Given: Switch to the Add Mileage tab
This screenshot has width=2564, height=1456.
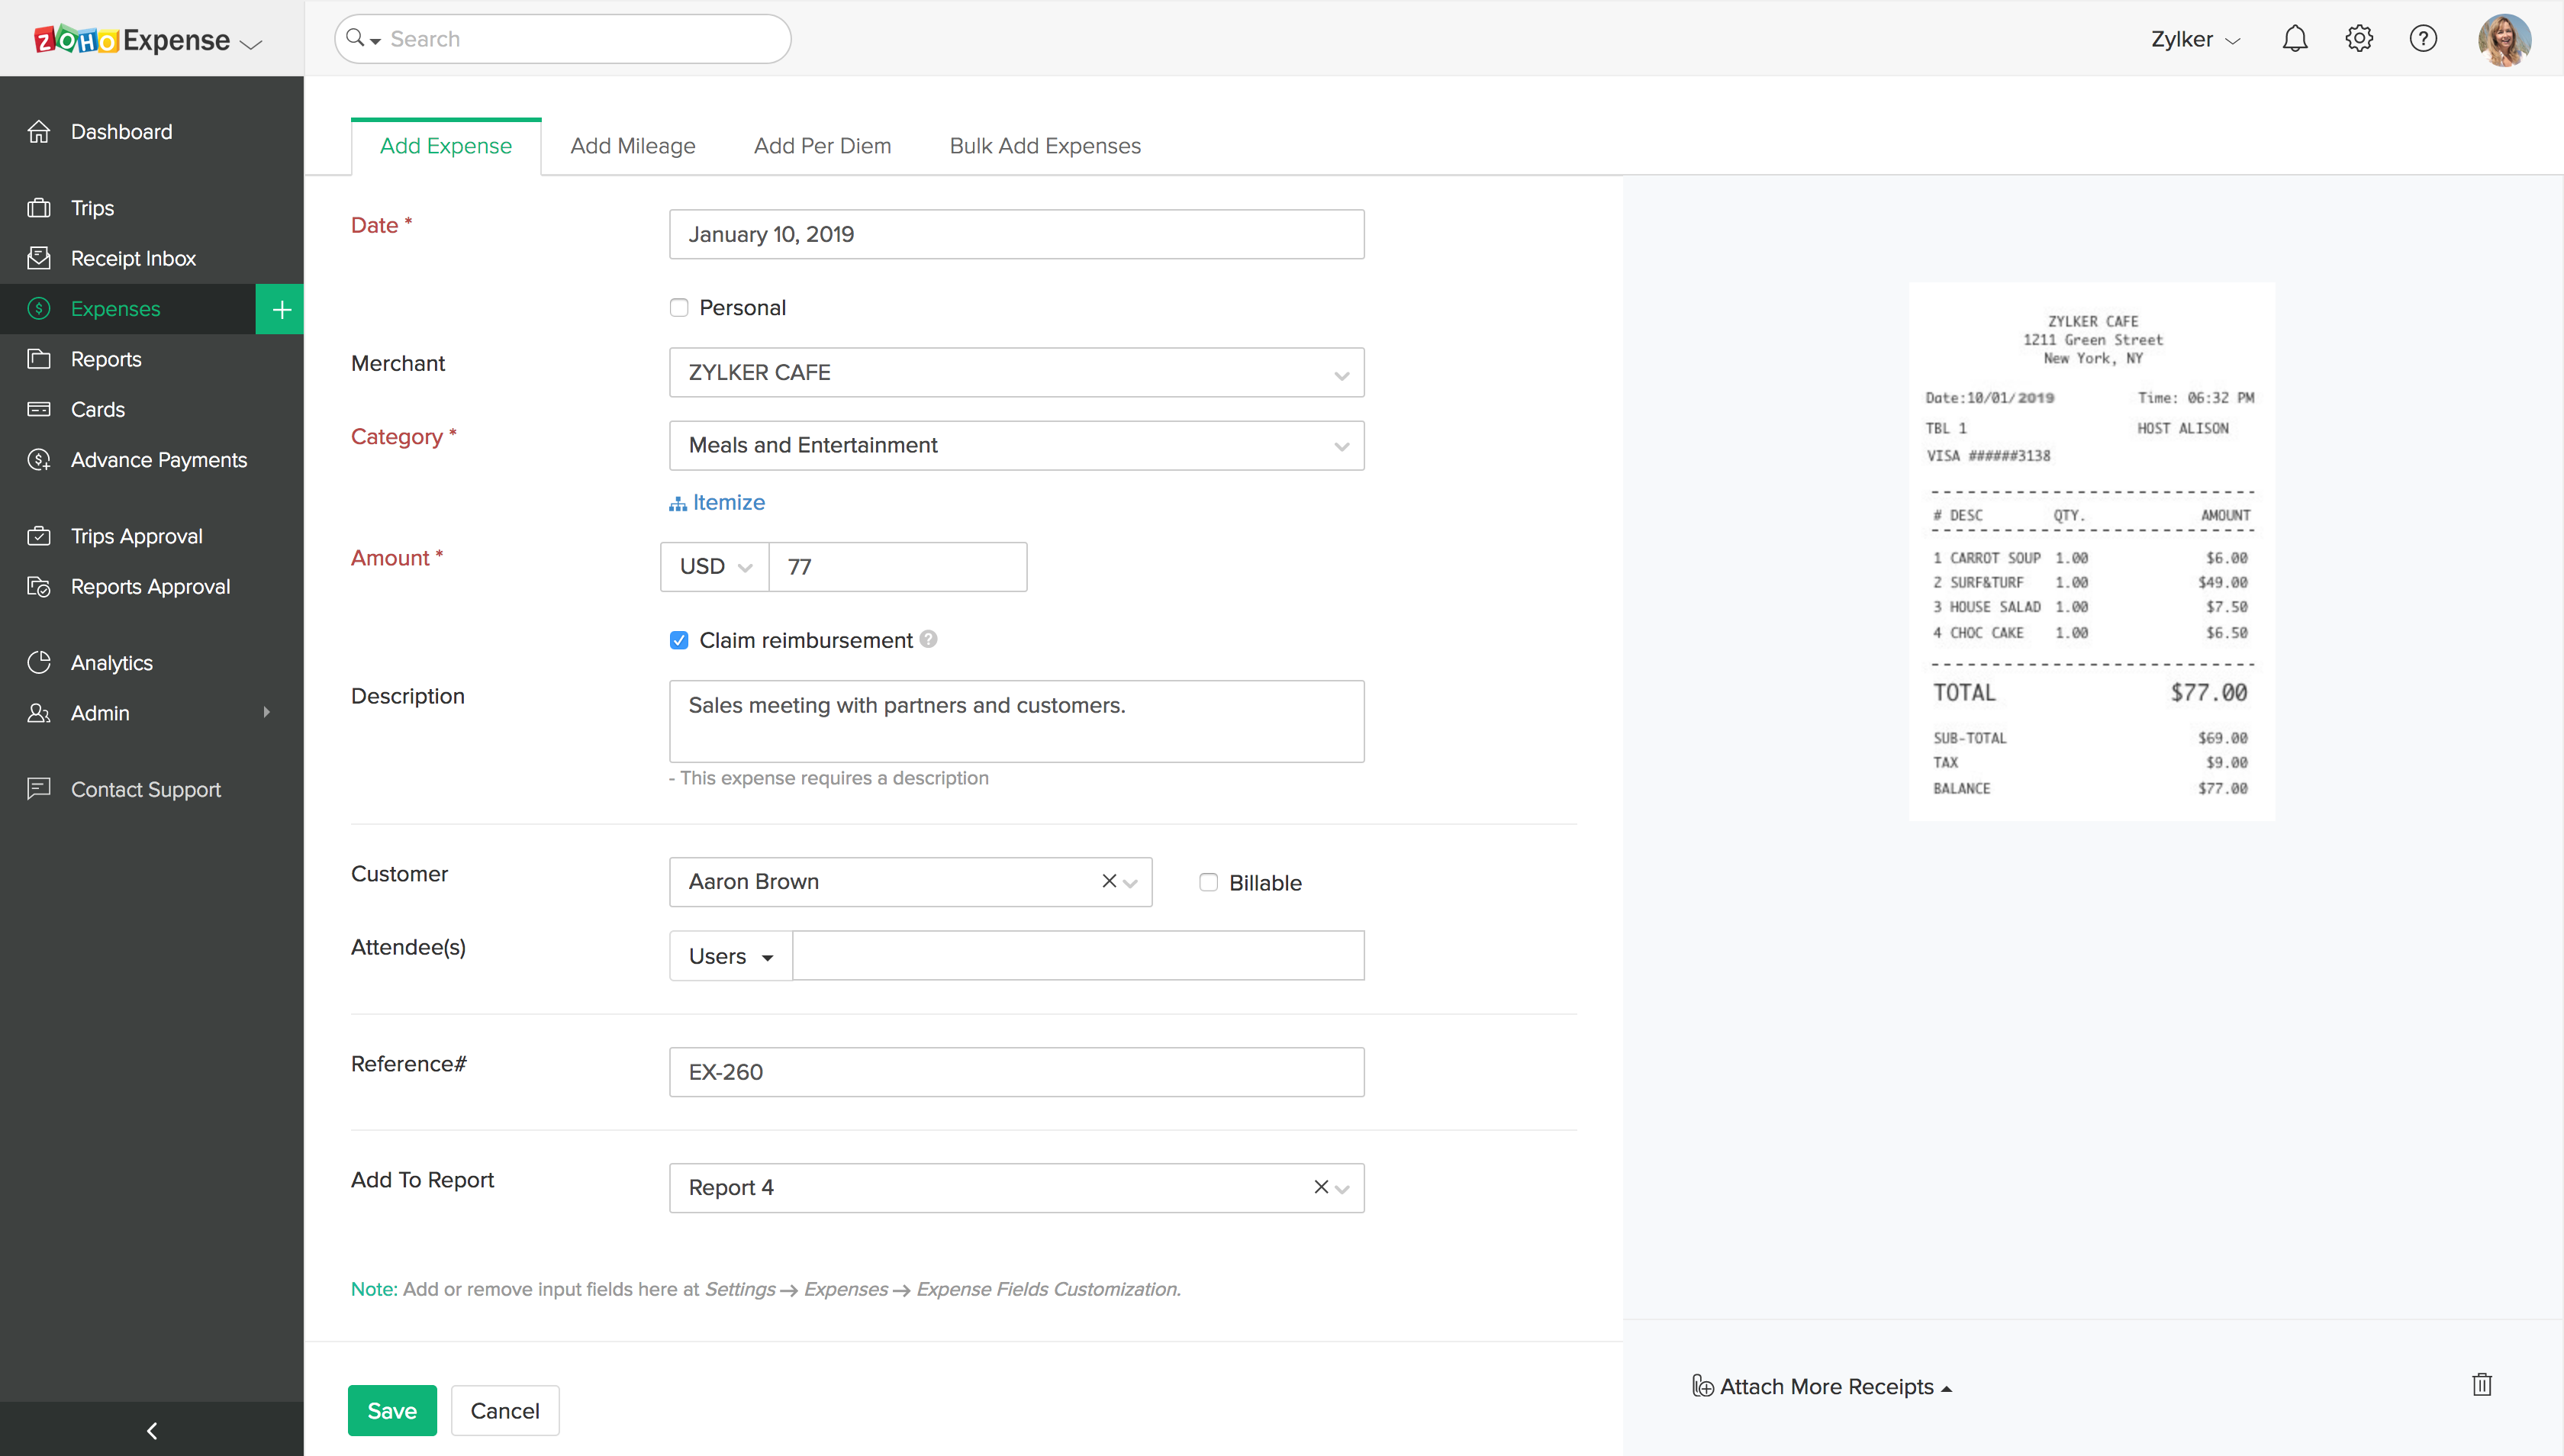Looking at the screenshot, I should coord(633,146).
